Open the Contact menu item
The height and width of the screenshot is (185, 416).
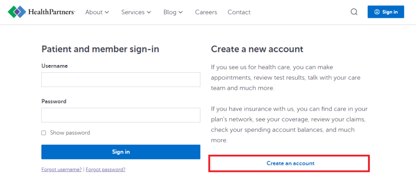pyautogui.click(x=239, y=12)
